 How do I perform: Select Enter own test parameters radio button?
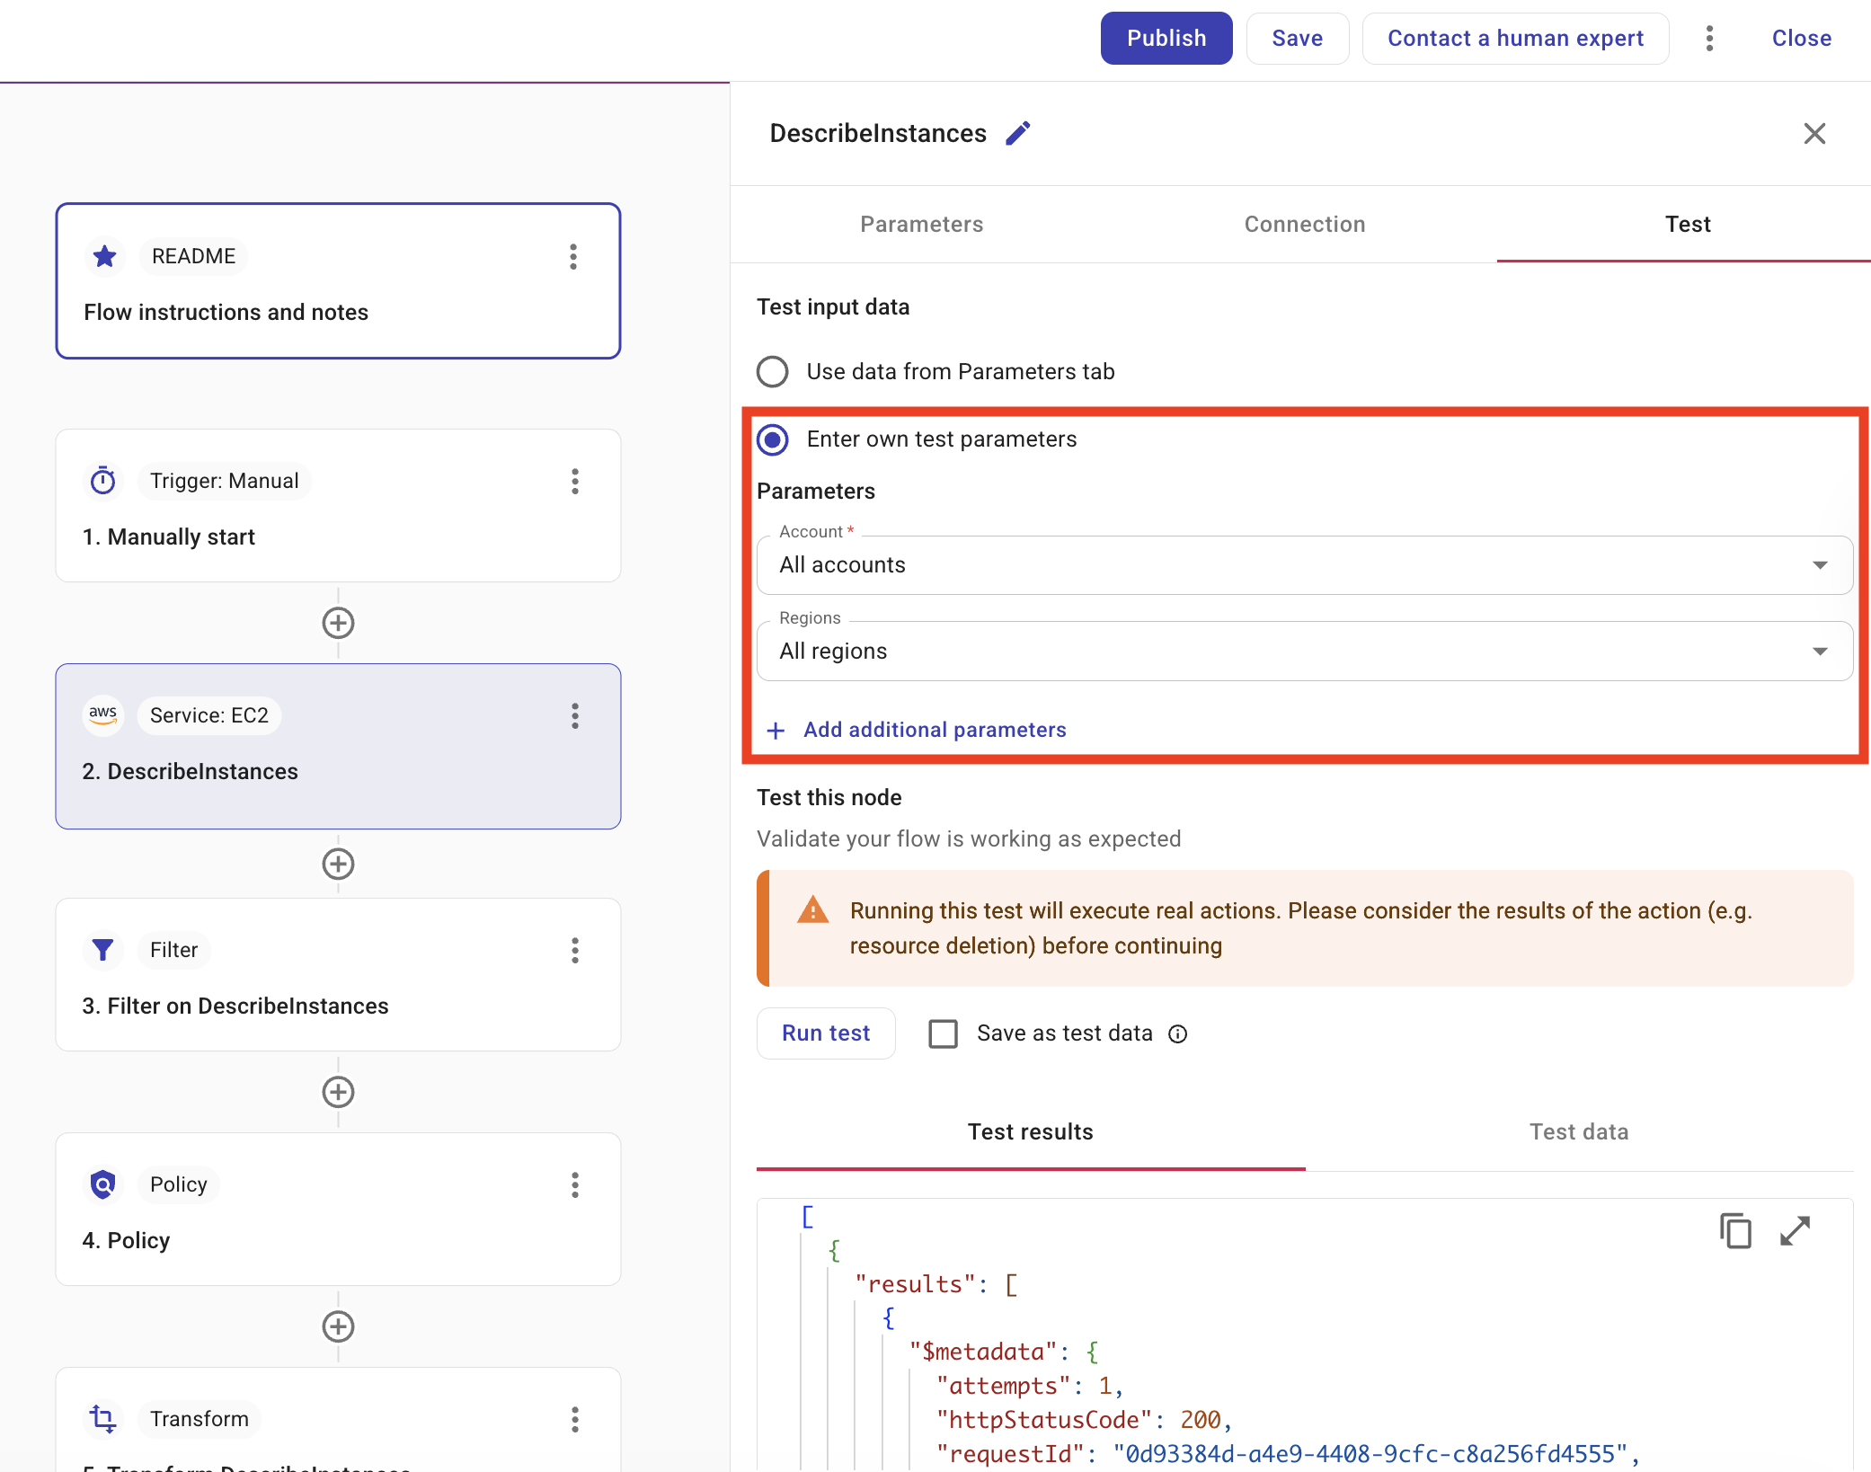point(773,439)
